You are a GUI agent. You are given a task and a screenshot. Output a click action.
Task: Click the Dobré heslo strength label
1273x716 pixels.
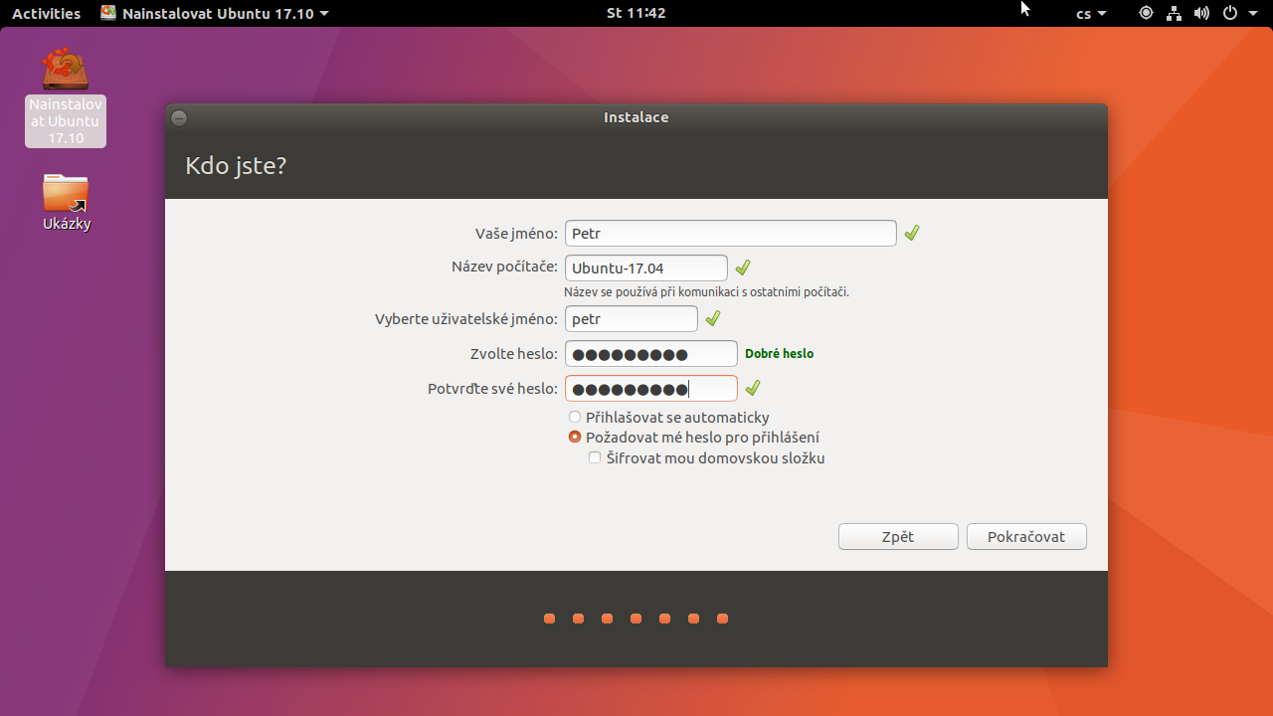click(779, 353)
